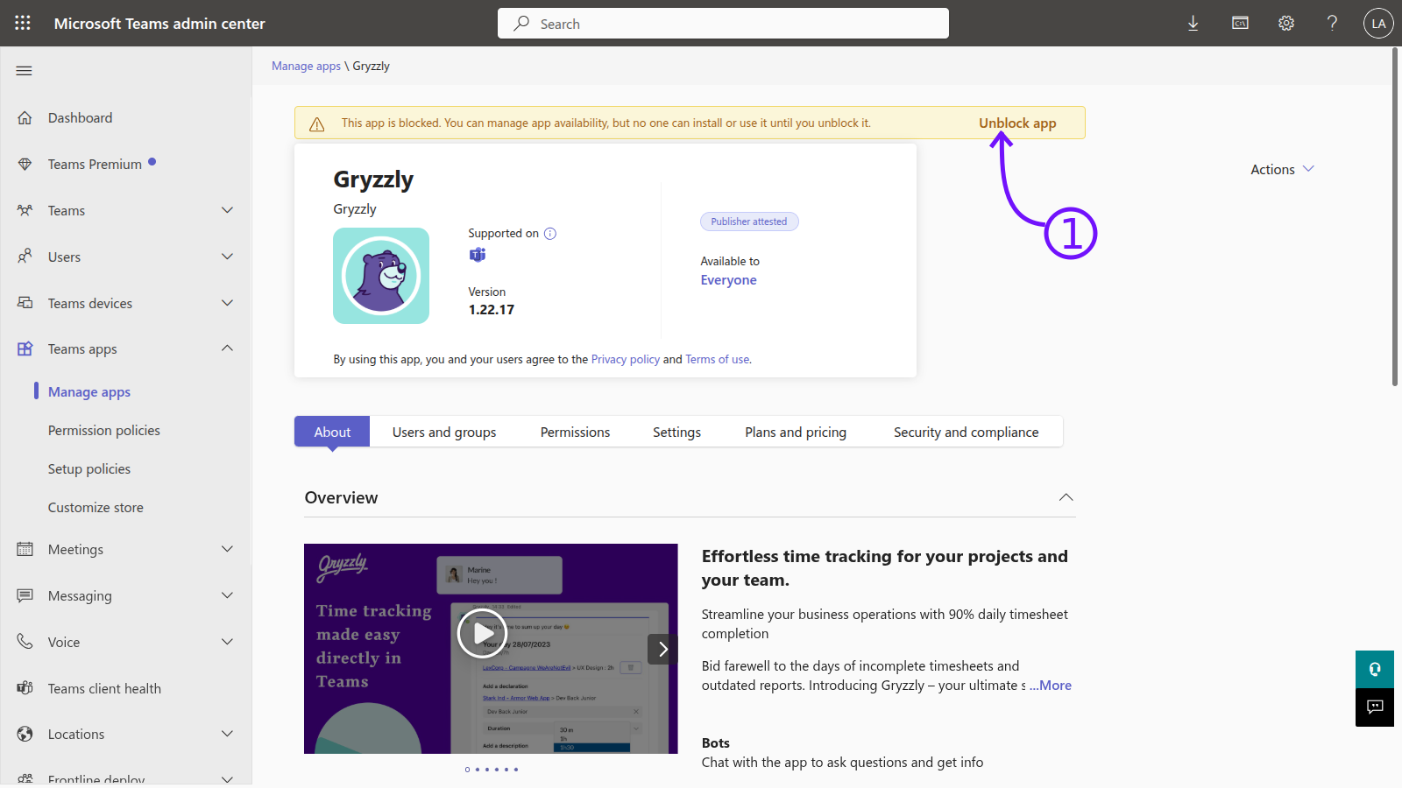This screenshot has width=1402, height=788.
Task: Open Customize store in sidebar
Action: (96, 507)
